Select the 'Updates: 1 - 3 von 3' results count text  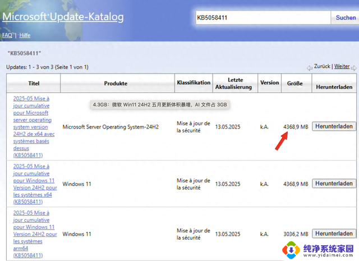click(x=30, y=67)
